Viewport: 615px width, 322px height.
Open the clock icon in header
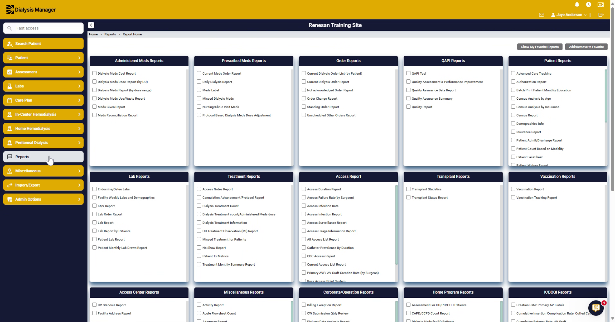tap(589, 5)
